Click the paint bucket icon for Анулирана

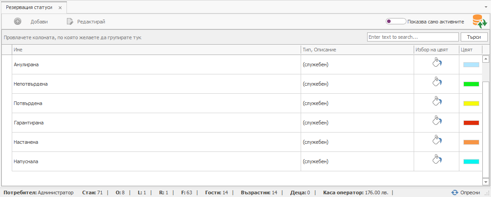pos(436,63)
